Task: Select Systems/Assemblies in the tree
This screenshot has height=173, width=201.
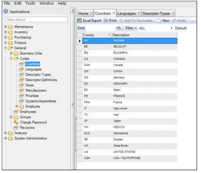Action: [x=41, y=101]
